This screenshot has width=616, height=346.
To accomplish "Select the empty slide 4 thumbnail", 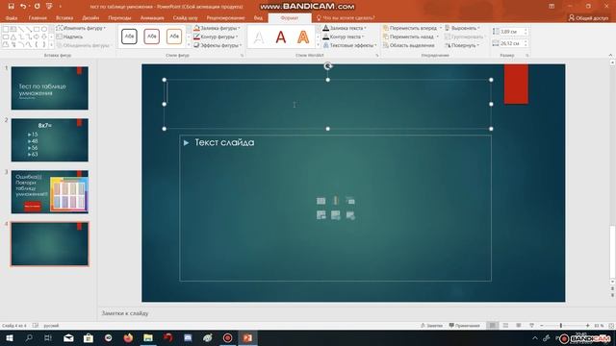I will coord(50,243).
